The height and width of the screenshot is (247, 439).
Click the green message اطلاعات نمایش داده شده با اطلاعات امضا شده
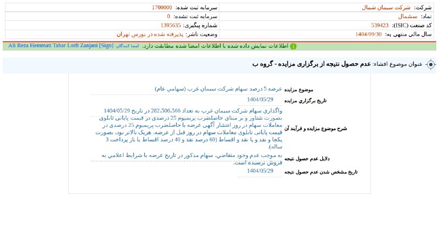click(x=215, y=46)
